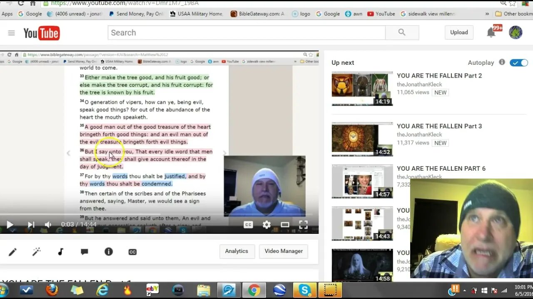The height and width of the screenshot is (299, 533).
Task: Reload the page
Action: point(20,3)
